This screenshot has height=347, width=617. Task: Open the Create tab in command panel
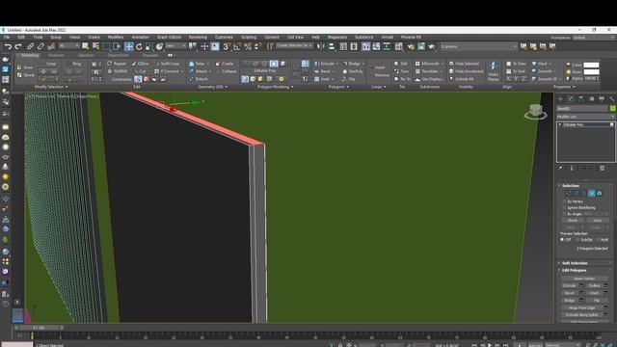tap(560, 98)
